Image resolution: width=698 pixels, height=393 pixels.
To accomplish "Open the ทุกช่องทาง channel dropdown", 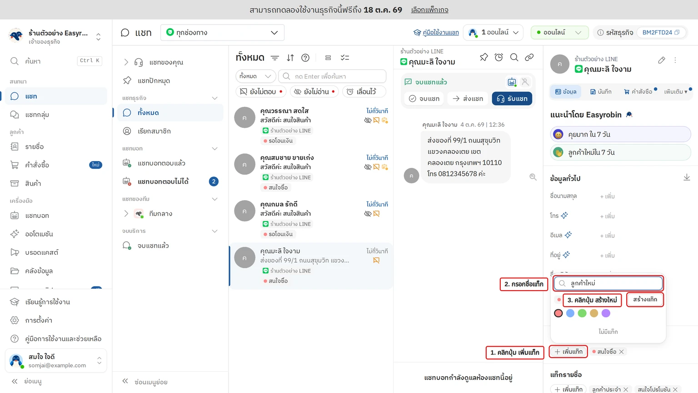I will point(223,32).
